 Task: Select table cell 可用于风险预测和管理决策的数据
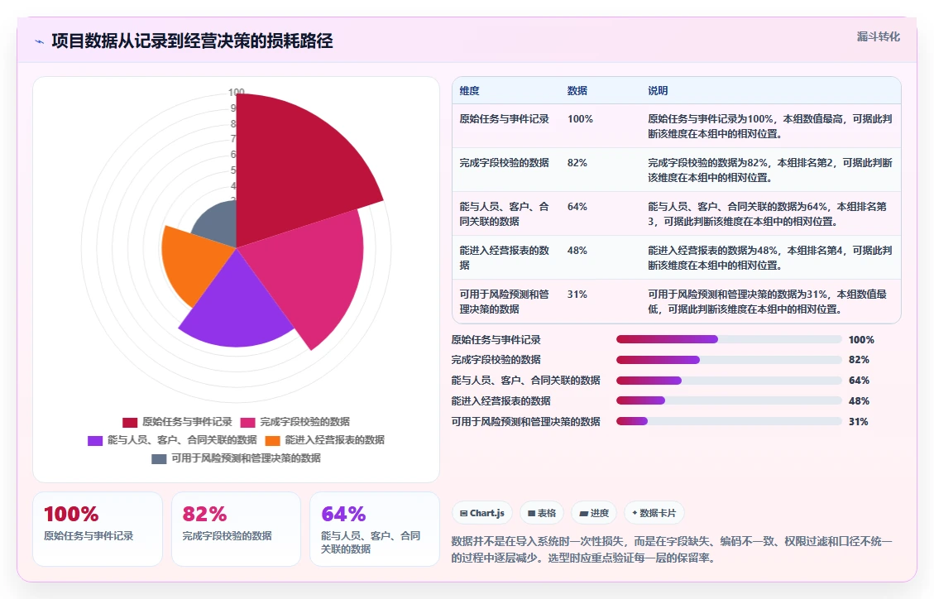click(504, 301)
